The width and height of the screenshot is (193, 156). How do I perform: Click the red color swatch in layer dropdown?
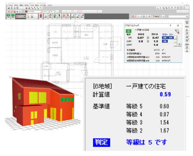[x=26, y=11]
